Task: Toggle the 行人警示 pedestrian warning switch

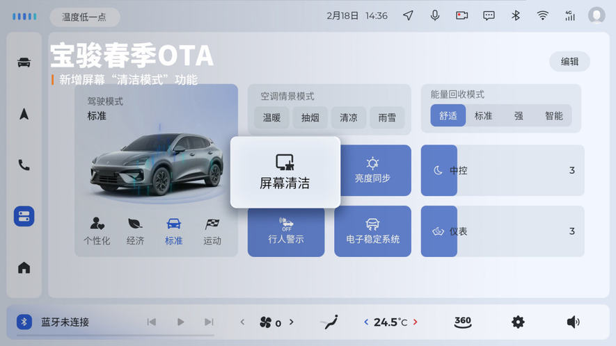Action: (x=286, y=231)
